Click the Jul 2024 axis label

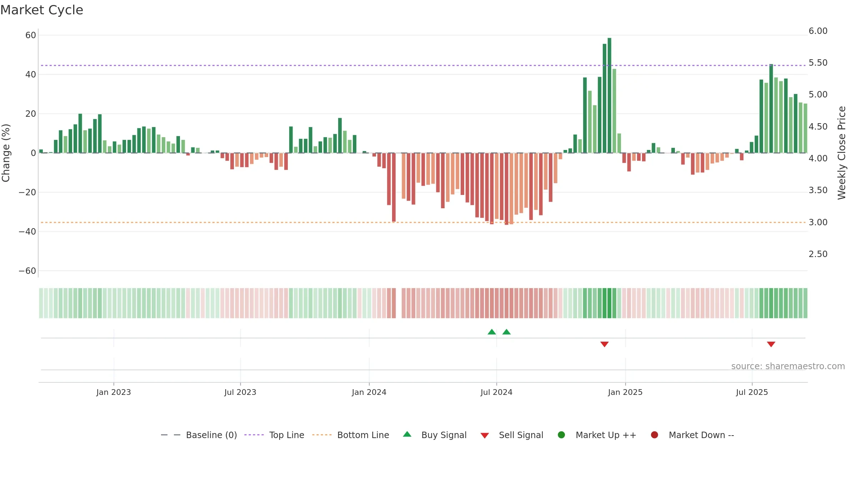496,392
